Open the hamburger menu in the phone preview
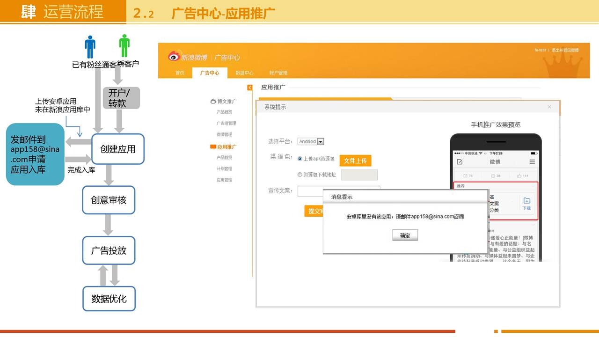 [532, 162]
